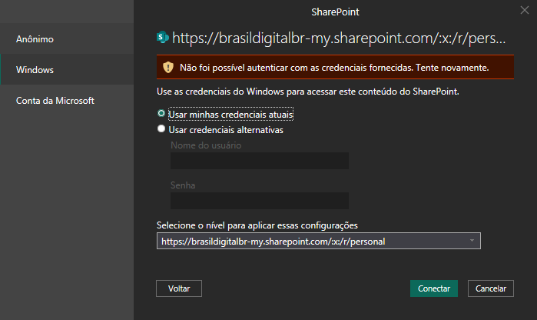Screen dimensions: 537x320
Task: Click the Senha password field
Action: coord(260,201)
